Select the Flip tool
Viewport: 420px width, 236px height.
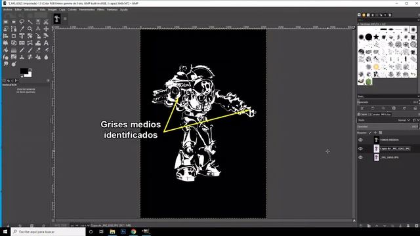tap(22, 43)
